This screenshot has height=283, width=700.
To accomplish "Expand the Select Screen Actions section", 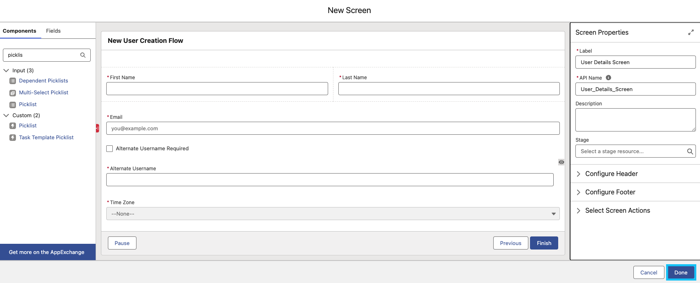I will tap(617, 210).
